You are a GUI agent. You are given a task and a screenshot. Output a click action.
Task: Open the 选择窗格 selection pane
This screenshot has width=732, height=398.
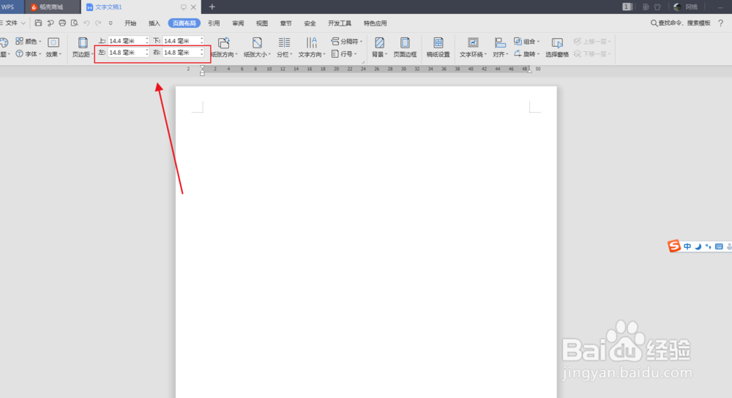(x=557, y=48)
